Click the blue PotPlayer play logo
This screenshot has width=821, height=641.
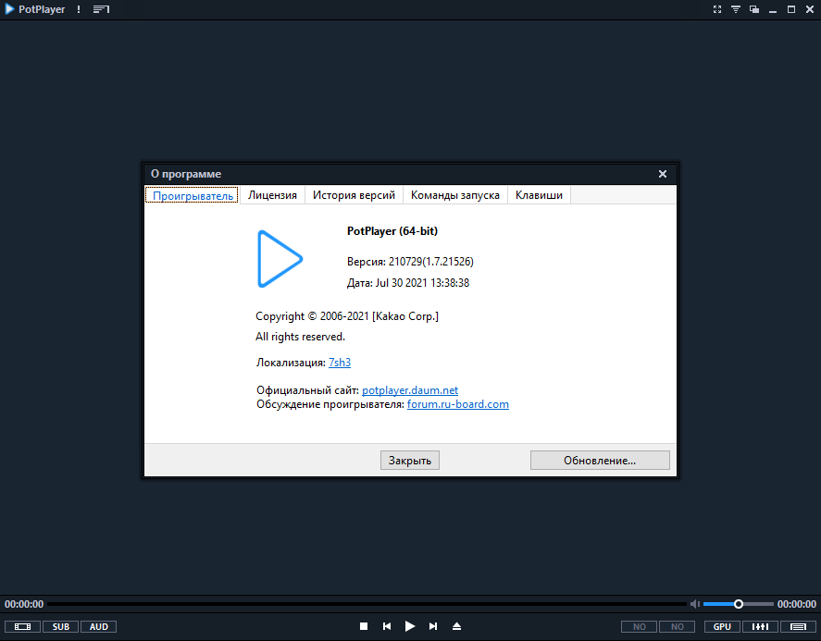coord(280,258)
